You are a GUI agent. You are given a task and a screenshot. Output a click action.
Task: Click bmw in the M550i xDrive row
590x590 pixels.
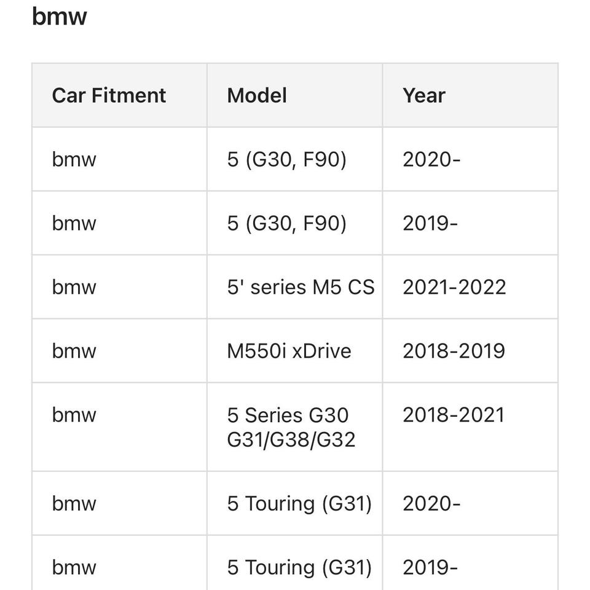pyautogui.click(x=74, y=351)
